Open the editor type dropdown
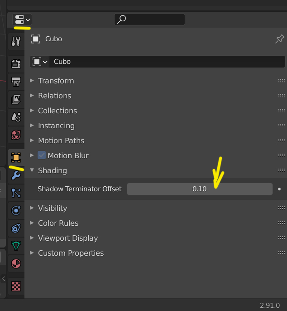Viewport: 287px width, 311px height. tap(22, 19)
